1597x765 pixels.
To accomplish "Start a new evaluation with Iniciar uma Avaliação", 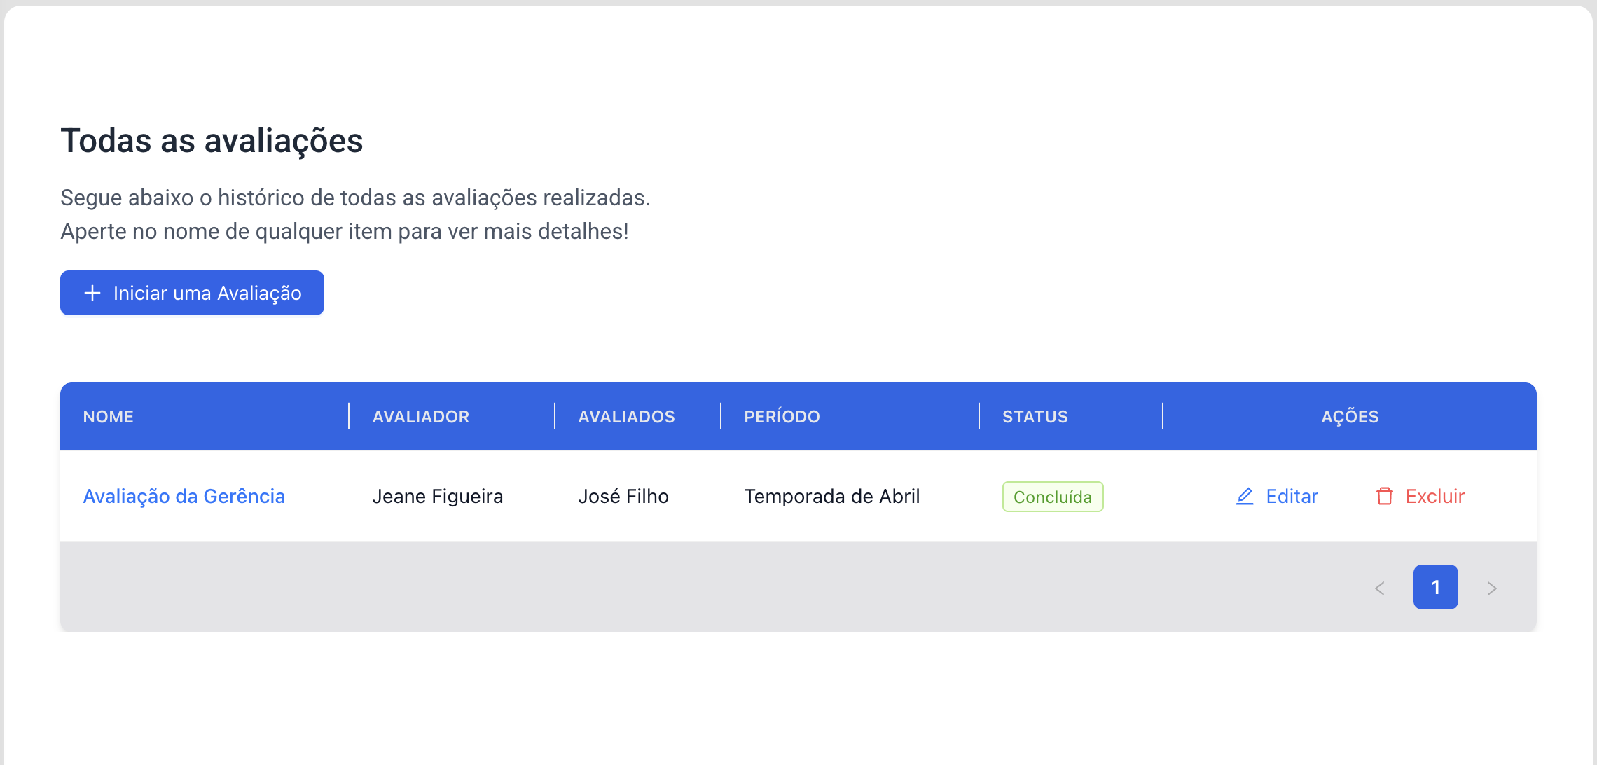I will [x=192, y=293].
